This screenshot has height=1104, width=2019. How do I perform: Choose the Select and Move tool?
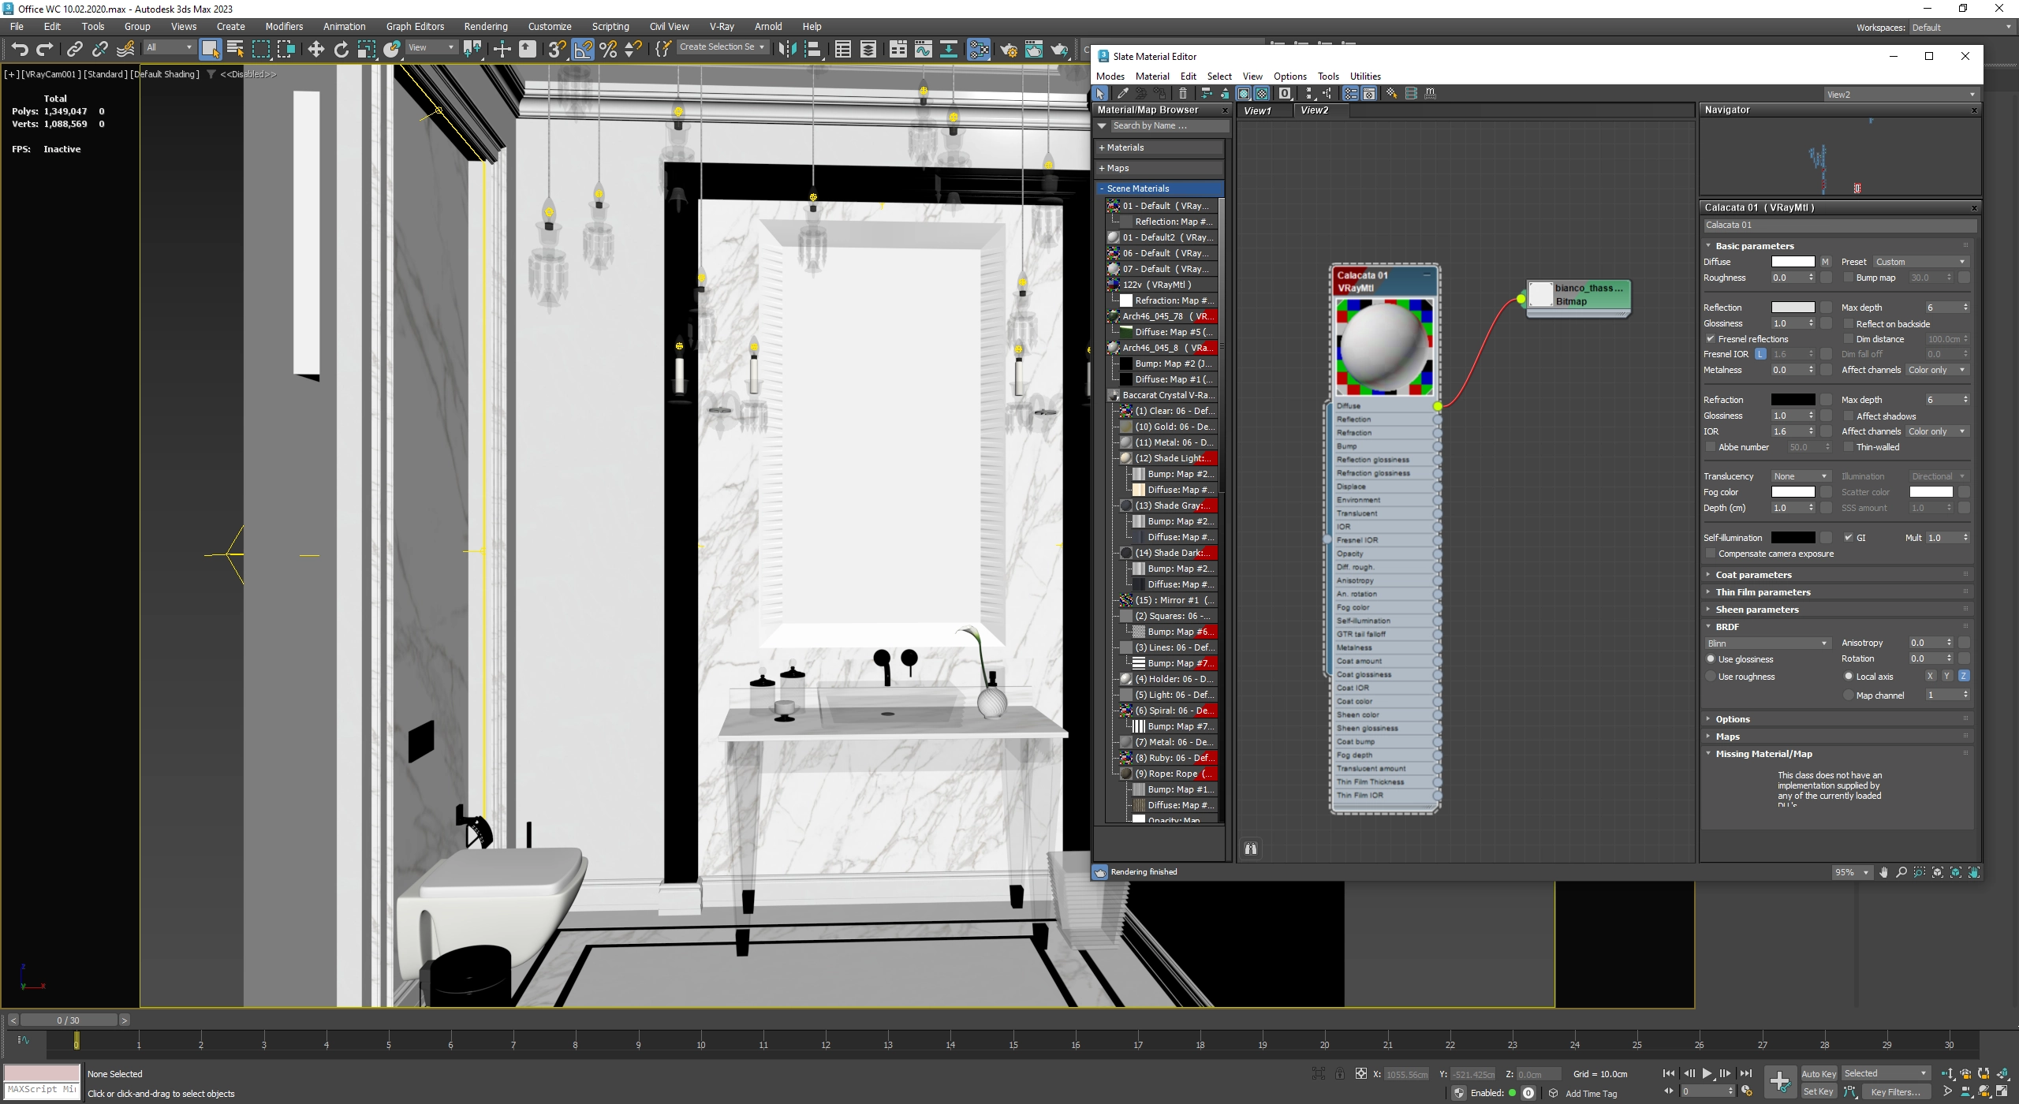pyautogui.click(x=315, y=50)
